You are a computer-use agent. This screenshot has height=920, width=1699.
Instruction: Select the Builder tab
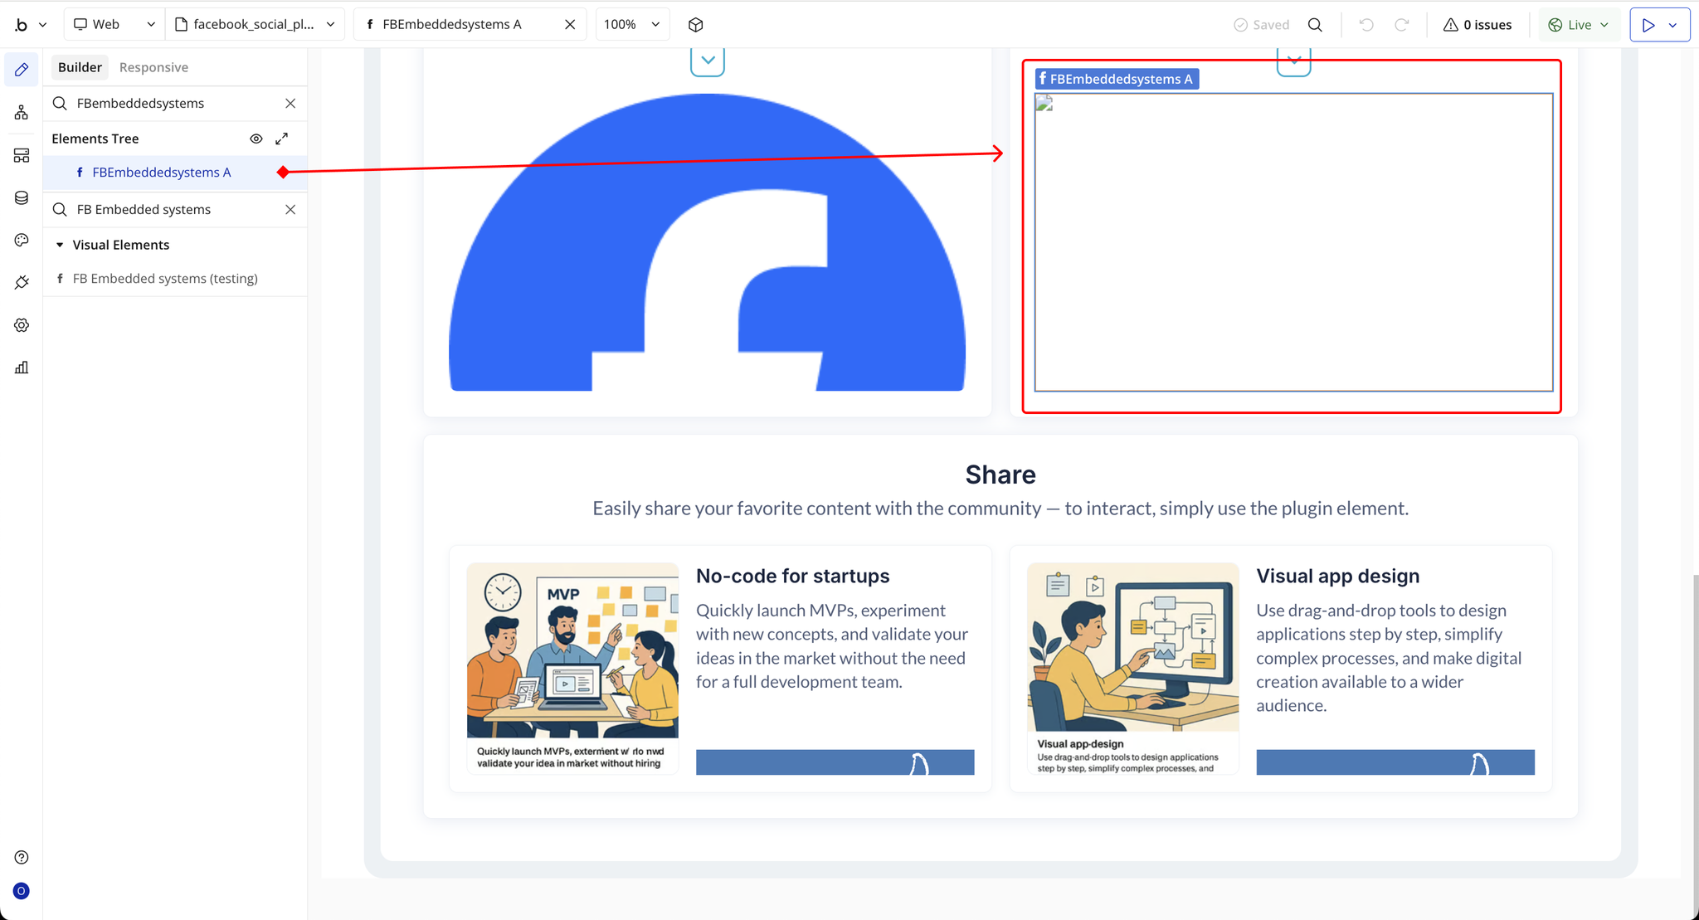click(80, 67)
